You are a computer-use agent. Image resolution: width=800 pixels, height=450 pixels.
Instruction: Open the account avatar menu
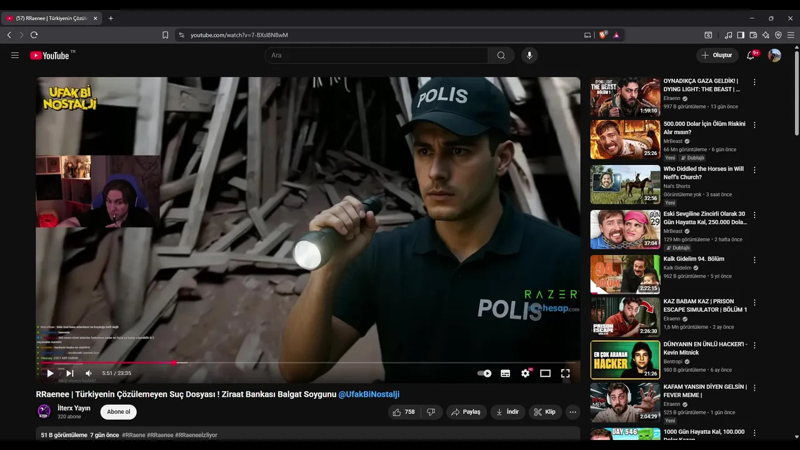click(x=774, y=55)
